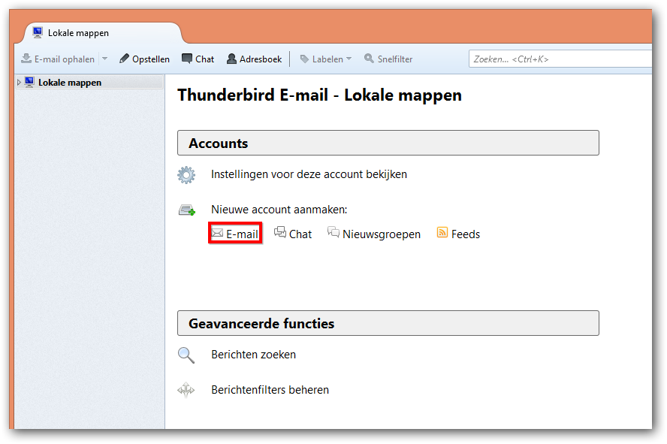Click the orange RSS Feeds icon
Screen dimensions: 667x444
click(442, 232)
